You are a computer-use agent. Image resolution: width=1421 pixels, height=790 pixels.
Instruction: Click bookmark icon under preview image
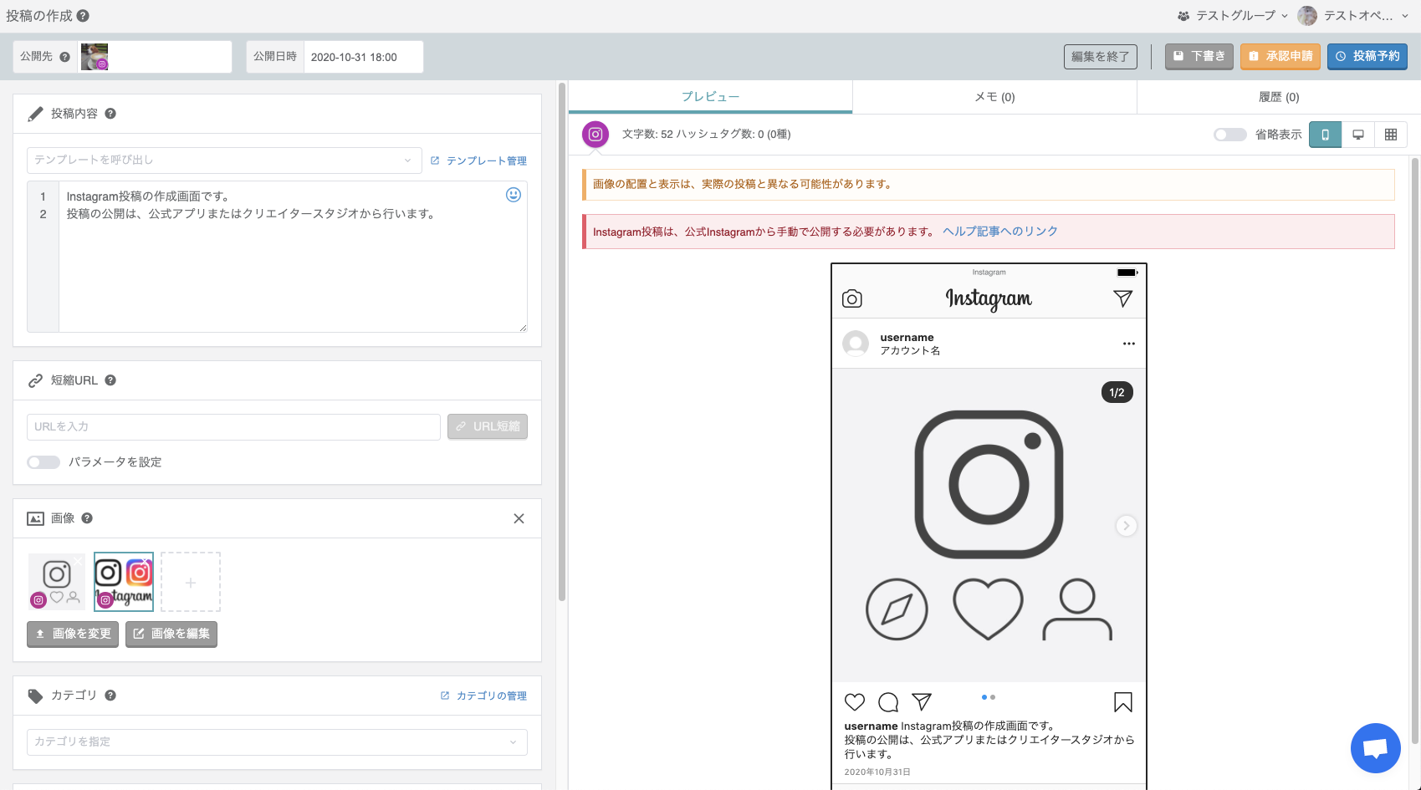point(1123,702)
